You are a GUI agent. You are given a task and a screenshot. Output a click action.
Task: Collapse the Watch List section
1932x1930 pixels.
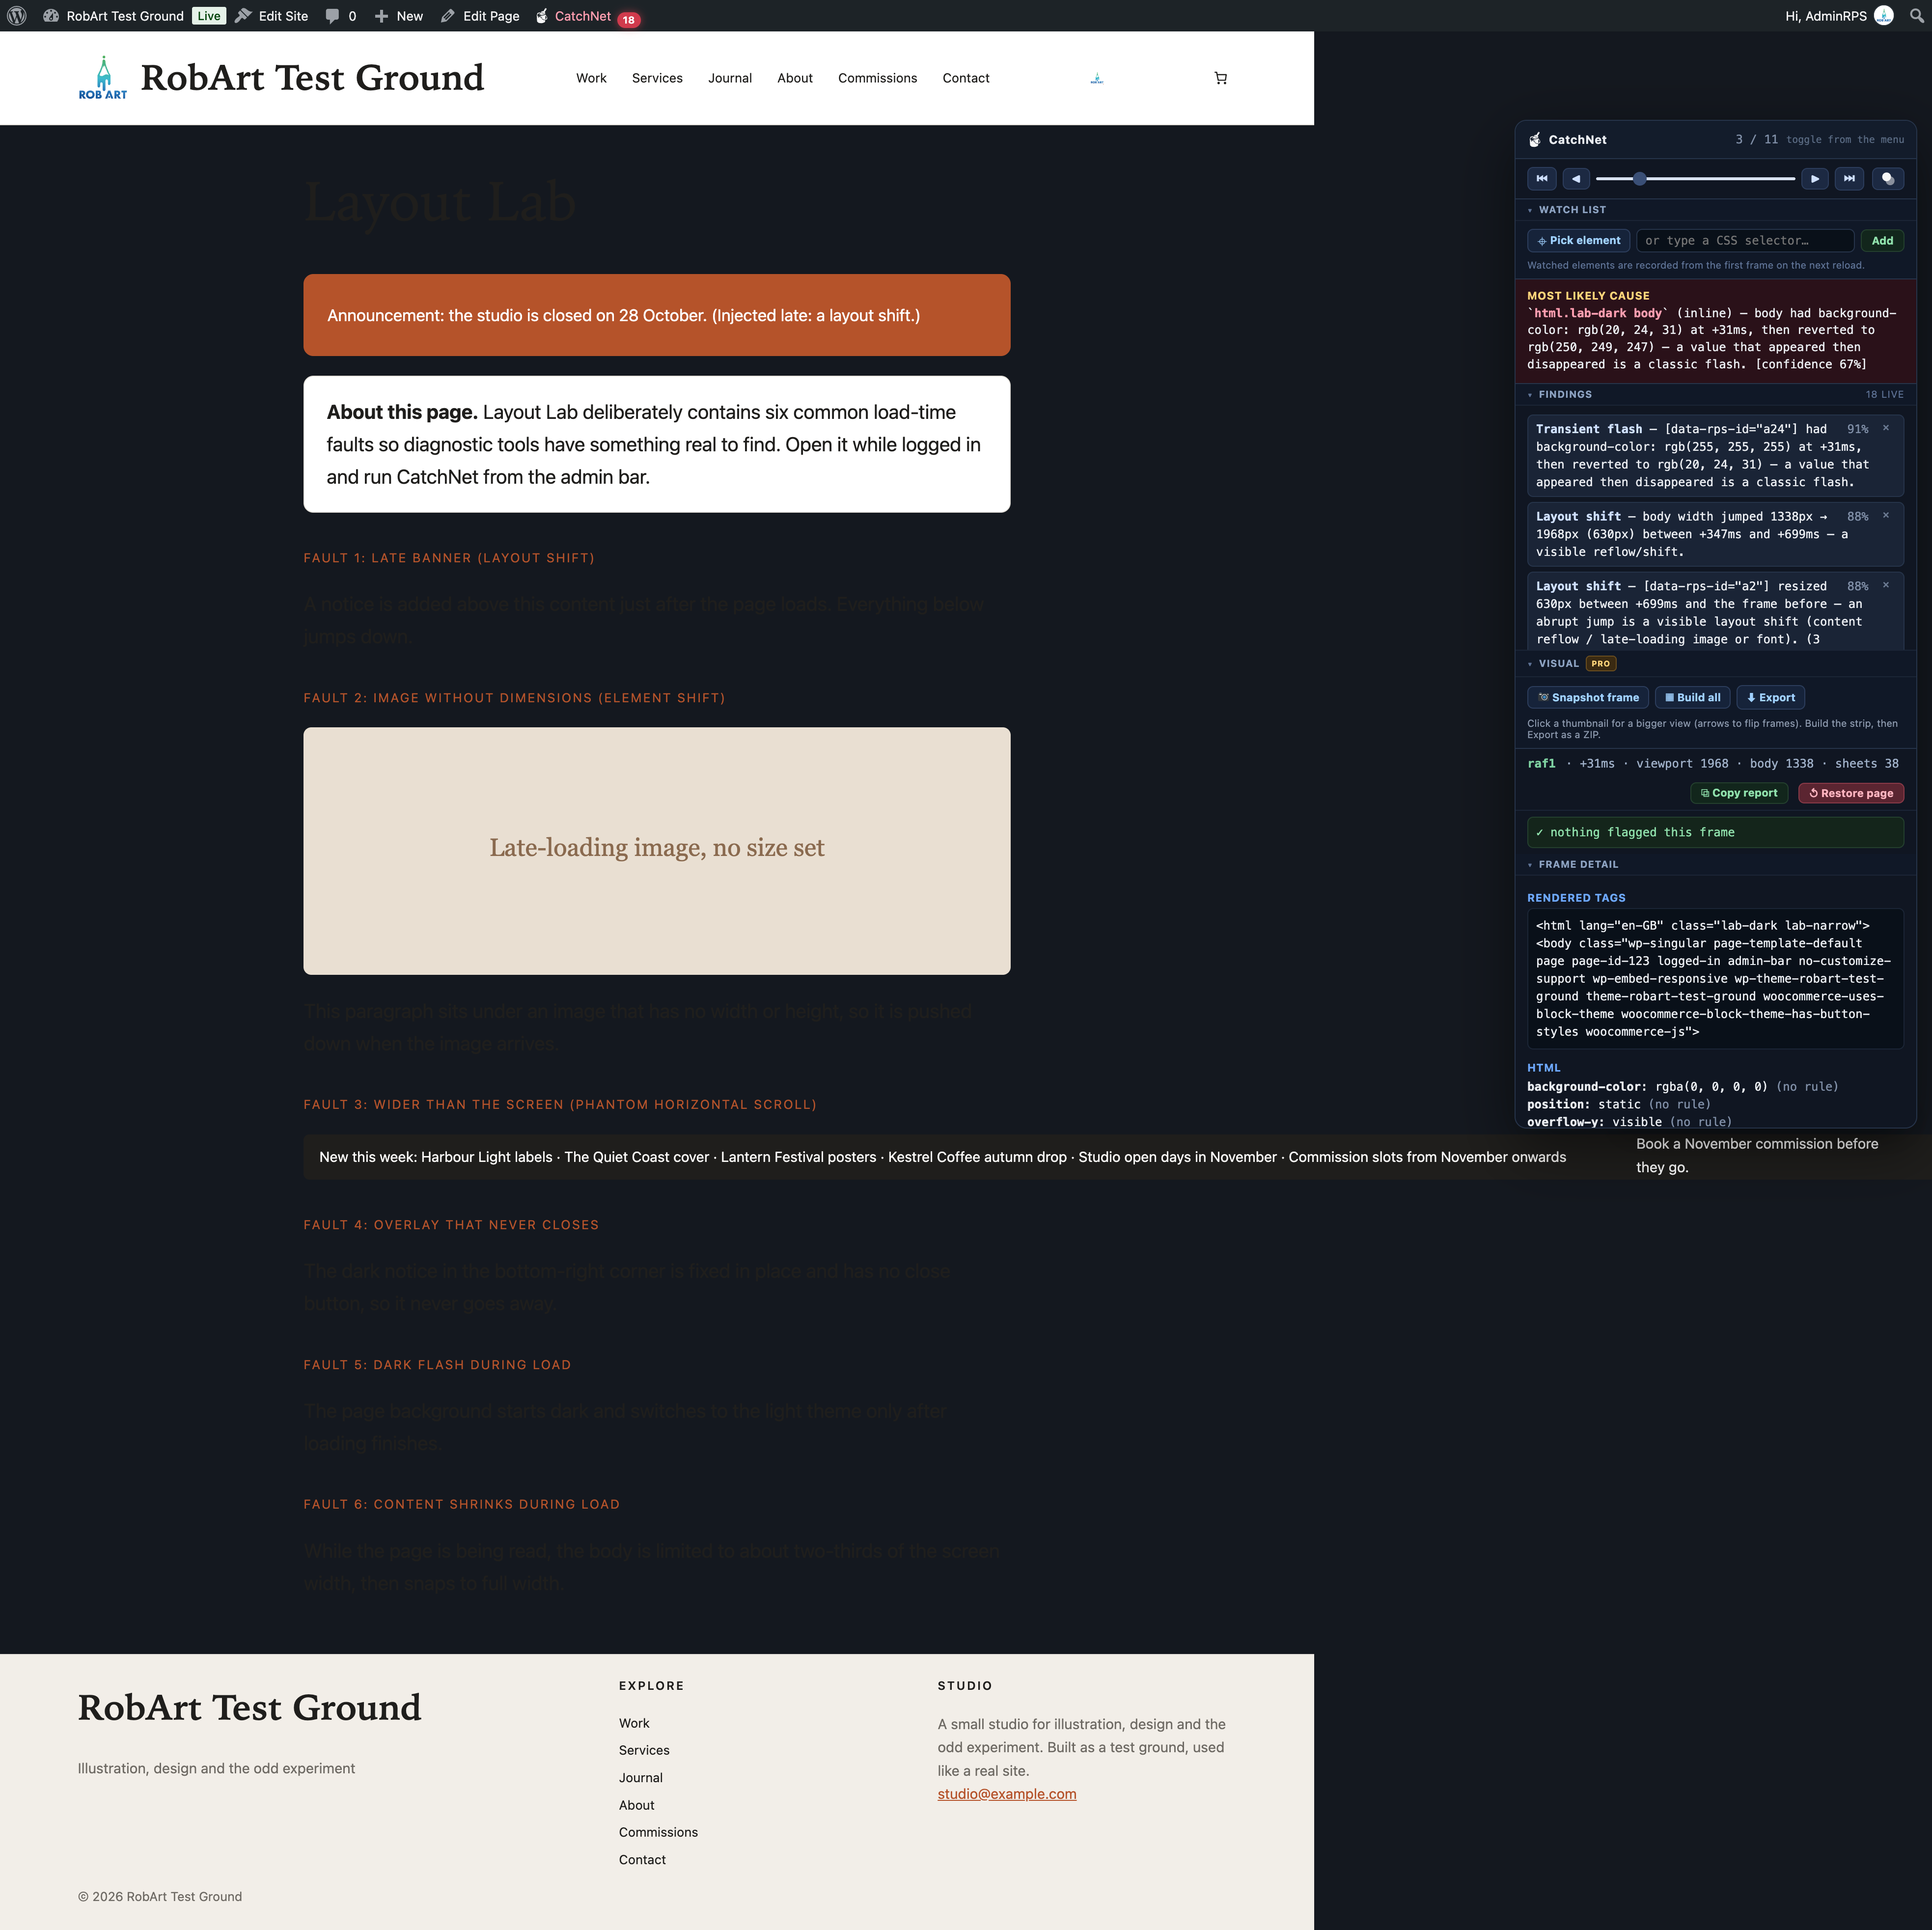[1567, 210]
